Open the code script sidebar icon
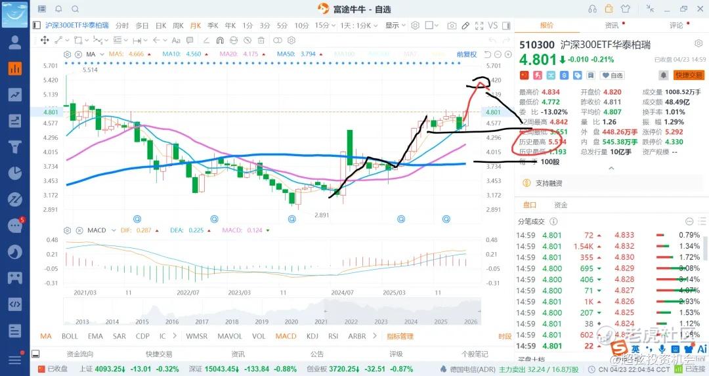 [x=15, y=304]
